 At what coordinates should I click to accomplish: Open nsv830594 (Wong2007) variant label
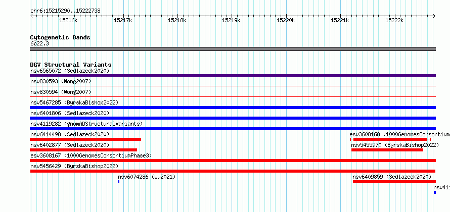(x=61, y=92)
